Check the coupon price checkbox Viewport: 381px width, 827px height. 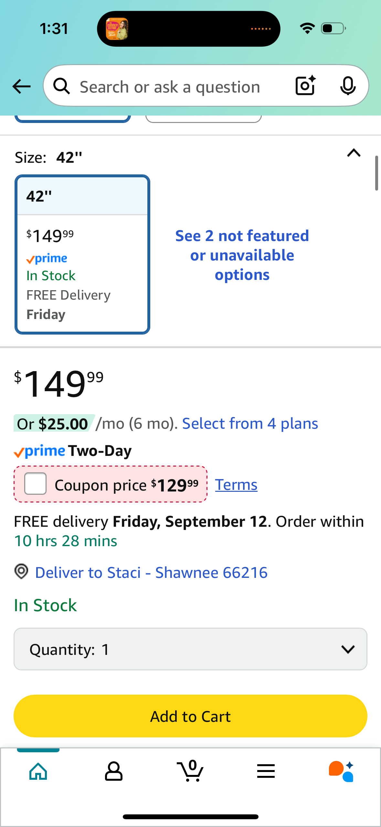click(x=36, y=483)
